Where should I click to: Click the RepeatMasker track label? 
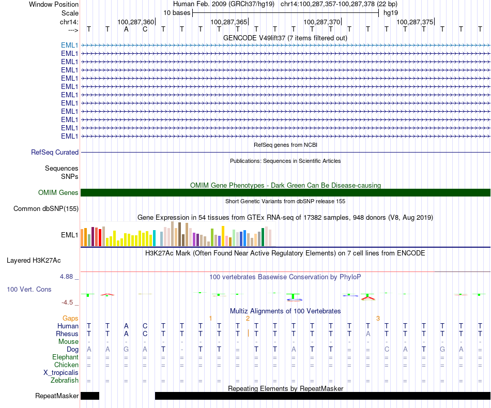(57, 396)
